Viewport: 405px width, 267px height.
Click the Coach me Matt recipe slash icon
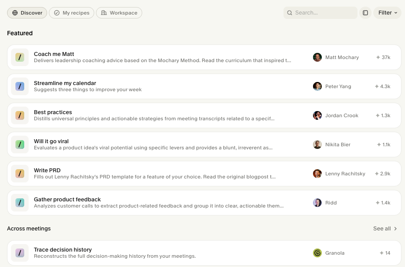pyautogui.click(x=20, y=57)
